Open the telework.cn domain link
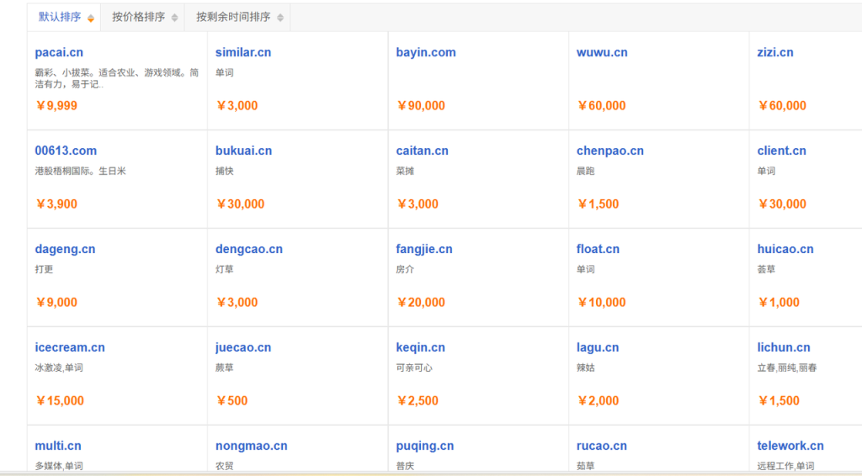Screen dimensions: 862x476 (x=790, y=446)
